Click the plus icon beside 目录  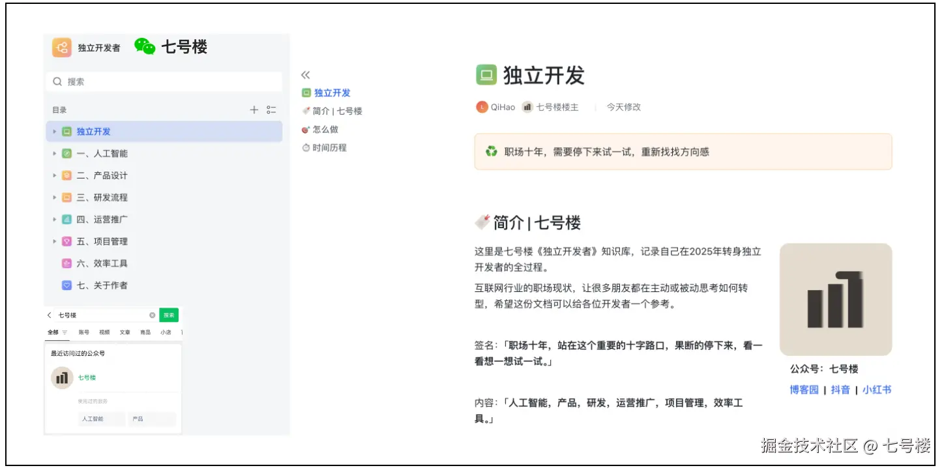click(x=254, y=110)
